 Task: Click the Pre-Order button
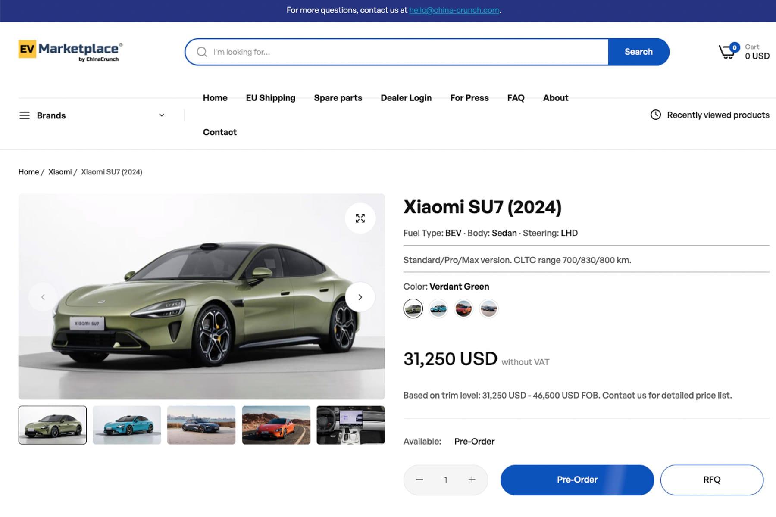577,480
